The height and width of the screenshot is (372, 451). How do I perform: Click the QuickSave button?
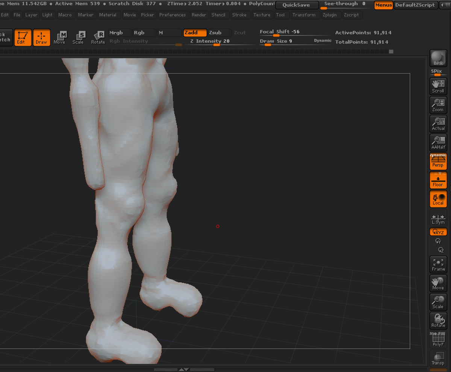coord(297,5)
